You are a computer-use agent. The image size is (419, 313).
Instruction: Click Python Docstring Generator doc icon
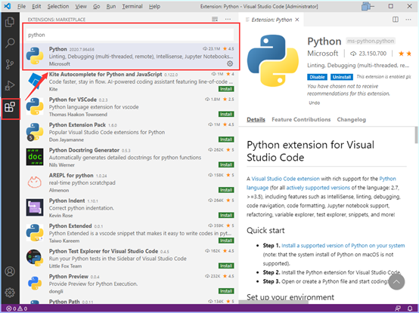click(x=35, y=157)
